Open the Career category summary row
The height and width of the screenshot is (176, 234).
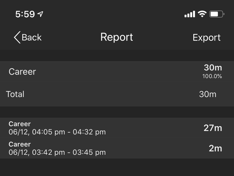[117, 71]
